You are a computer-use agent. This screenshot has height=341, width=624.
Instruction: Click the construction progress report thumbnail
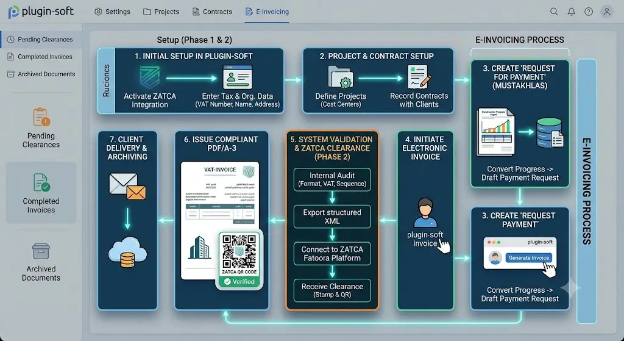tap(495, 132)
